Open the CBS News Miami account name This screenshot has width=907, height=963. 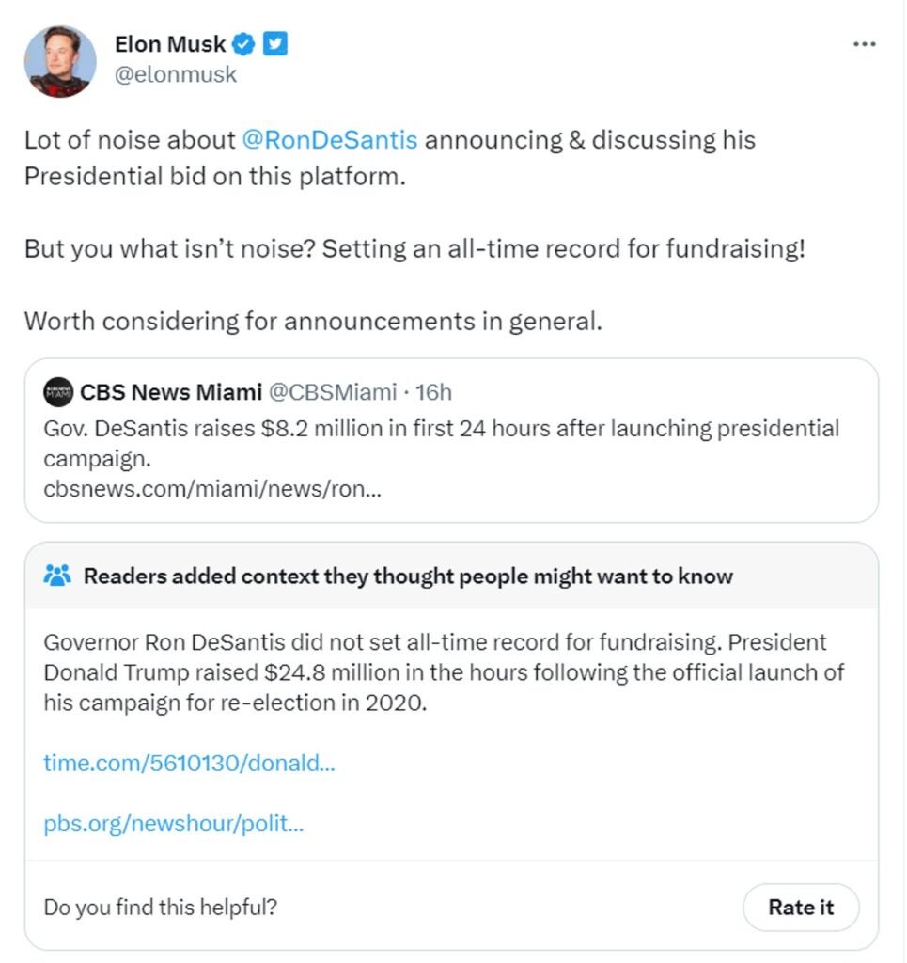171,391
